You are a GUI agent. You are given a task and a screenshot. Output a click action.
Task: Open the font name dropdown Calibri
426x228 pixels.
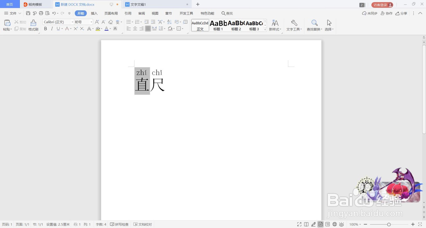(73, 22)
